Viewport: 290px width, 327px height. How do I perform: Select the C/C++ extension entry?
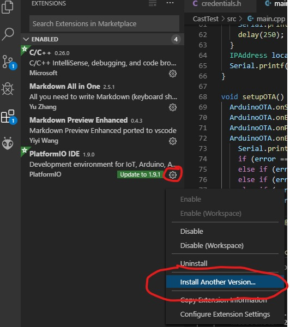(102, 62)
